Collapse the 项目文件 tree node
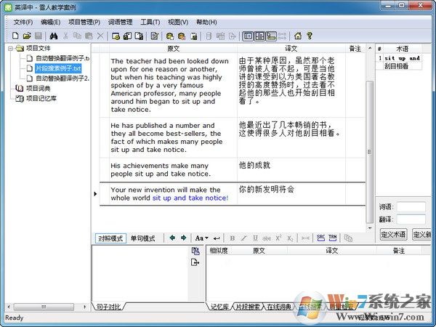The height and width of the screenshot is (327, 436). point(9,49)
